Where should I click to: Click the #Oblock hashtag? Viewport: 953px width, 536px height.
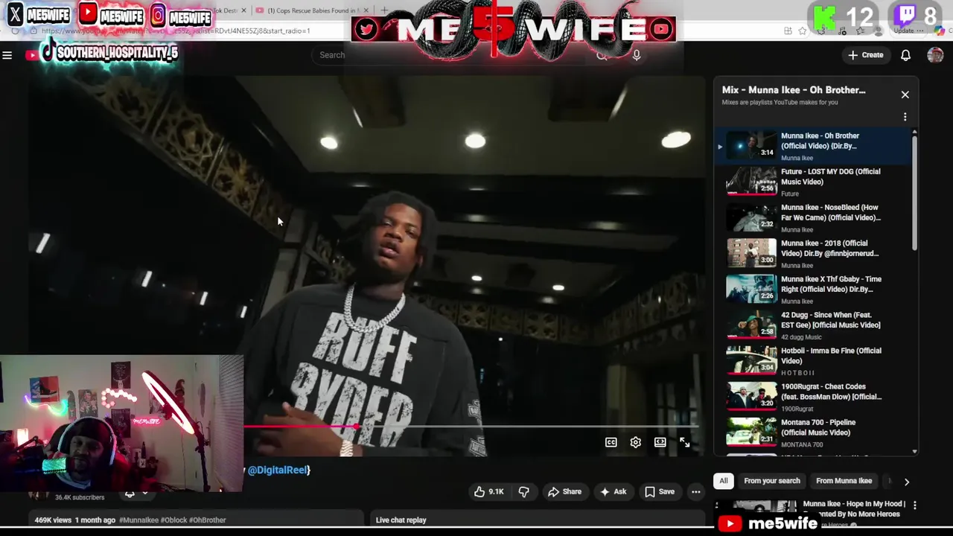tap(174, 520)
